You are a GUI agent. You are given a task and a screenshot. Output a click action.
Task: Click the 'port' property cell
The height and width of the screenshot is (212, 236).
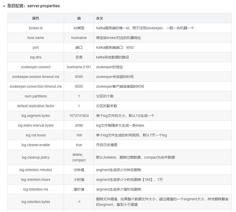(x=36, y=47)
